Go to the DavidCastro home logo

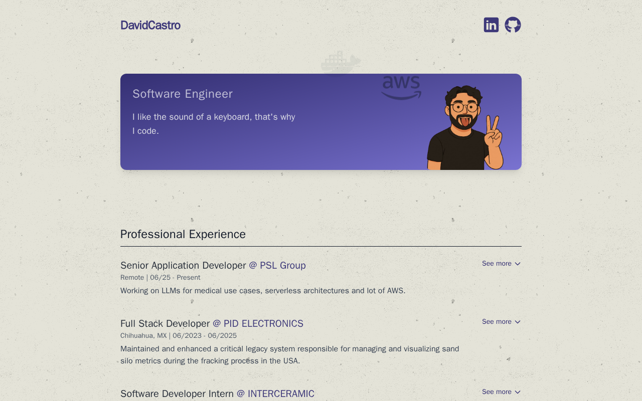(x=150, y=25)
